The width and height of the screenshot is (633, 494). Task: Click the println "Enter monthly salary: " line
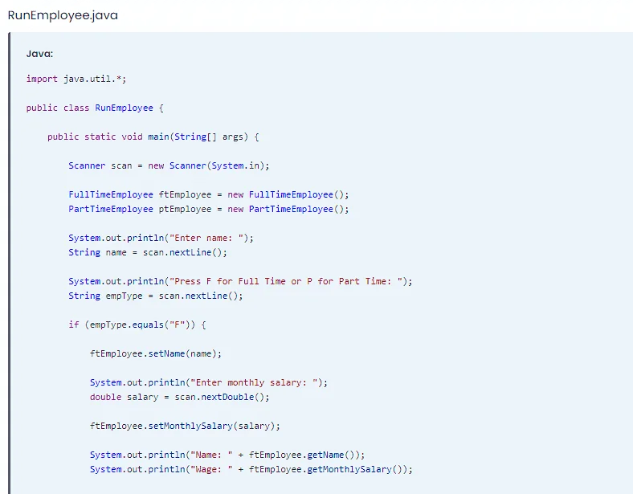(209, 382)
